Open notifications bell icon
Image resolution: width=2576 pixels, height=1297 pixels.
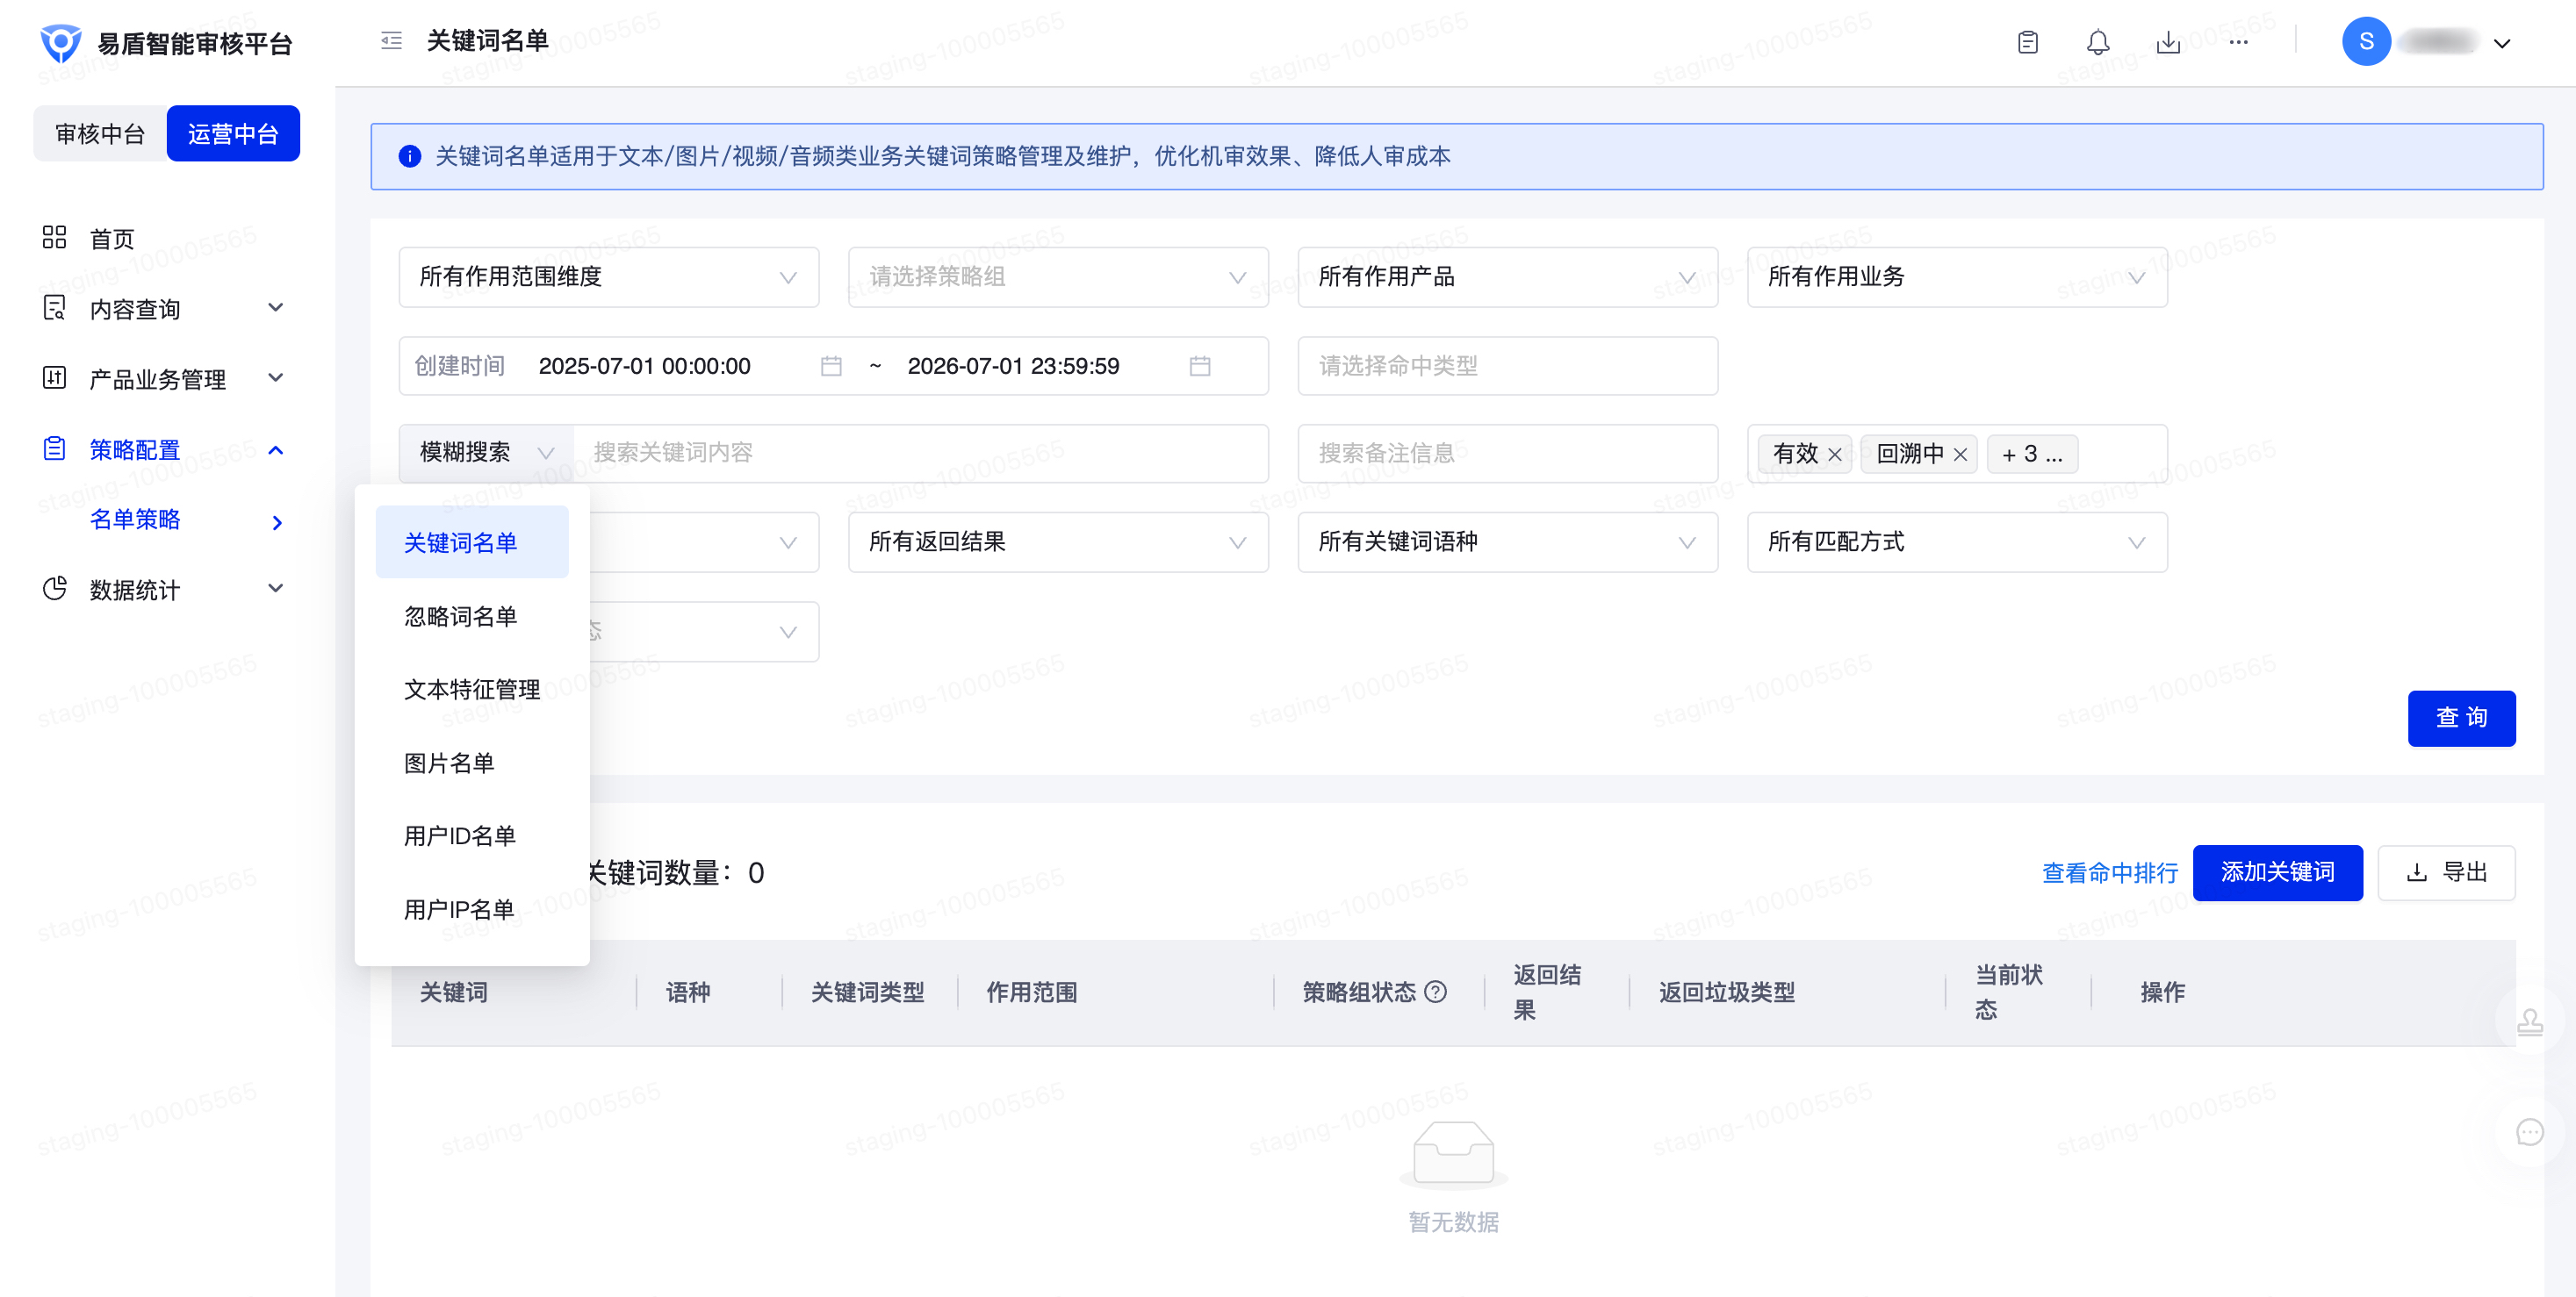[x=2098, y=42]
